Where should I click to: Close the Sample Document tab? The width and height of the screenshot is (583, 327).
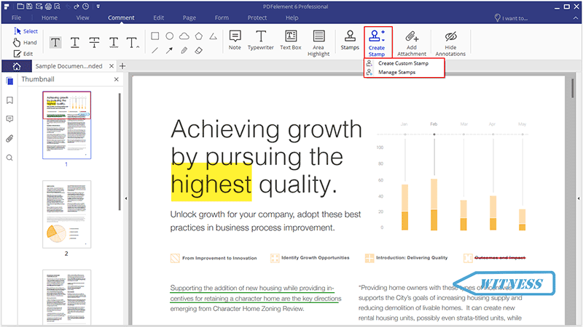coord(111,66)
